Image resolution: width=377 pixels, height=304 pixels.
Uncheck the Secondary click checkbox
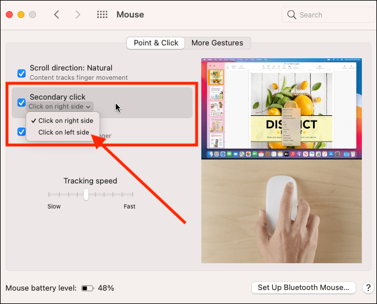click(x=22, y=102)
